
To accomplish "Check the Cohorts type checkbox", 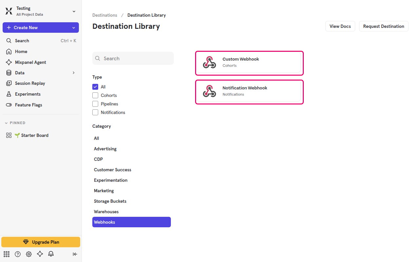I will pyautogui.click(x=95, y=95).
